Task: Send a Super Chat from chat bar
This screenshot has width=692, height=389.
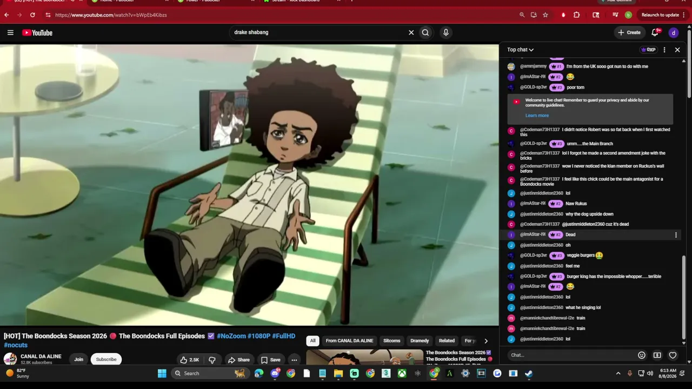Action: pyautogui.click(x=657, y=355)
